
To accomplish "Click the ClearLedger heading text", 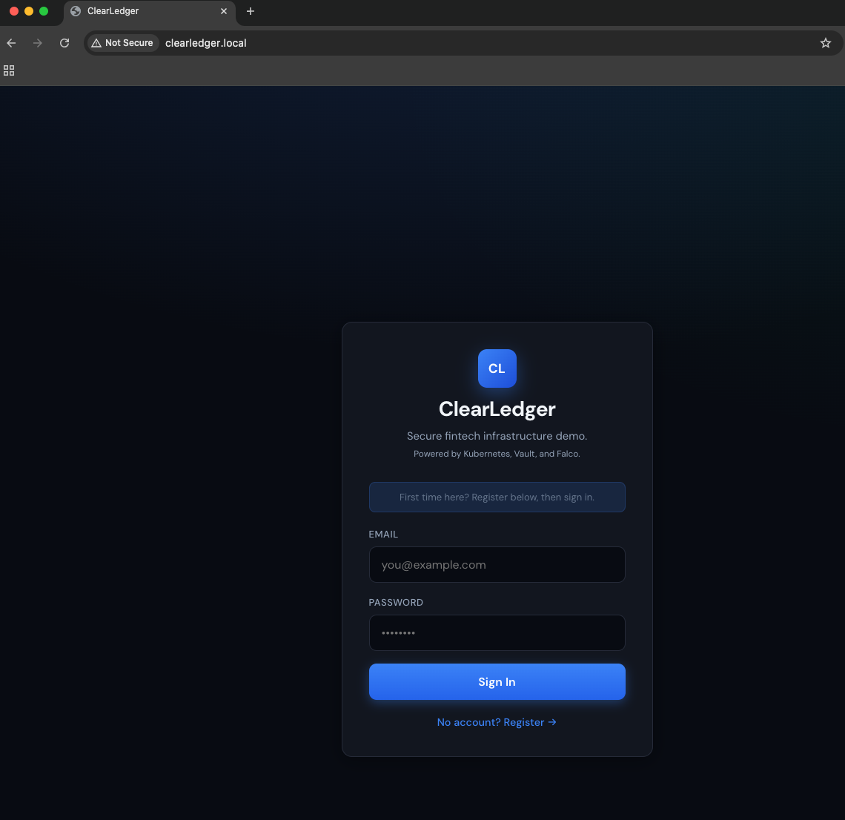I will (x=497, y=409).
